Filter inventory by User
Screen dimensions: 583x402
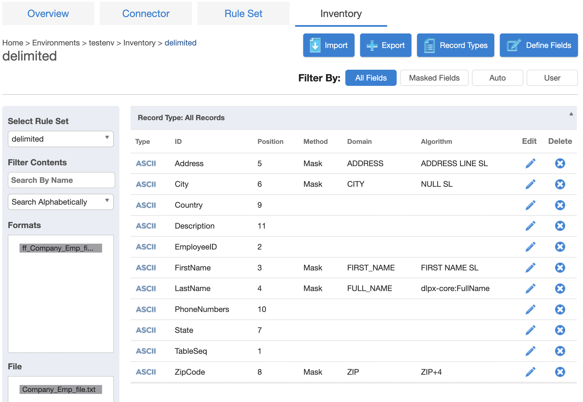pyautogui.click(x=552, y=78)
